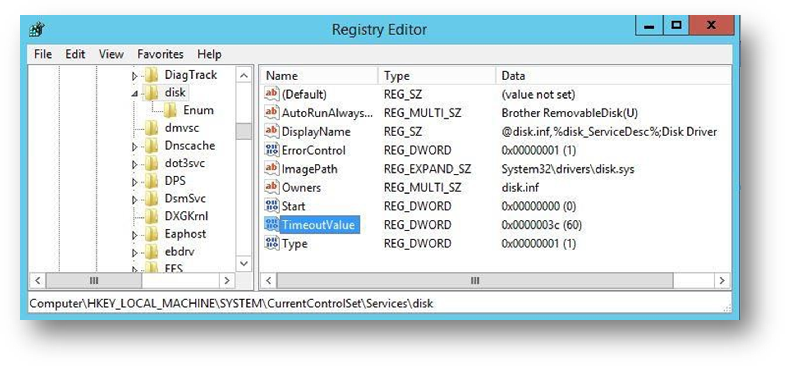
Task: Click the values pane horizontal scrollbar thumb
Action: (x=475, y=281)
